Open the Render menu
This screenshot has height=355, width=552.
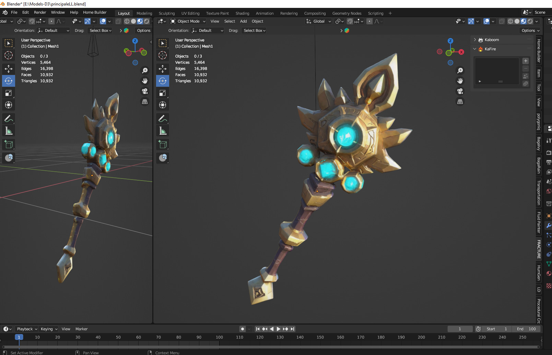(x=40, y=12)
